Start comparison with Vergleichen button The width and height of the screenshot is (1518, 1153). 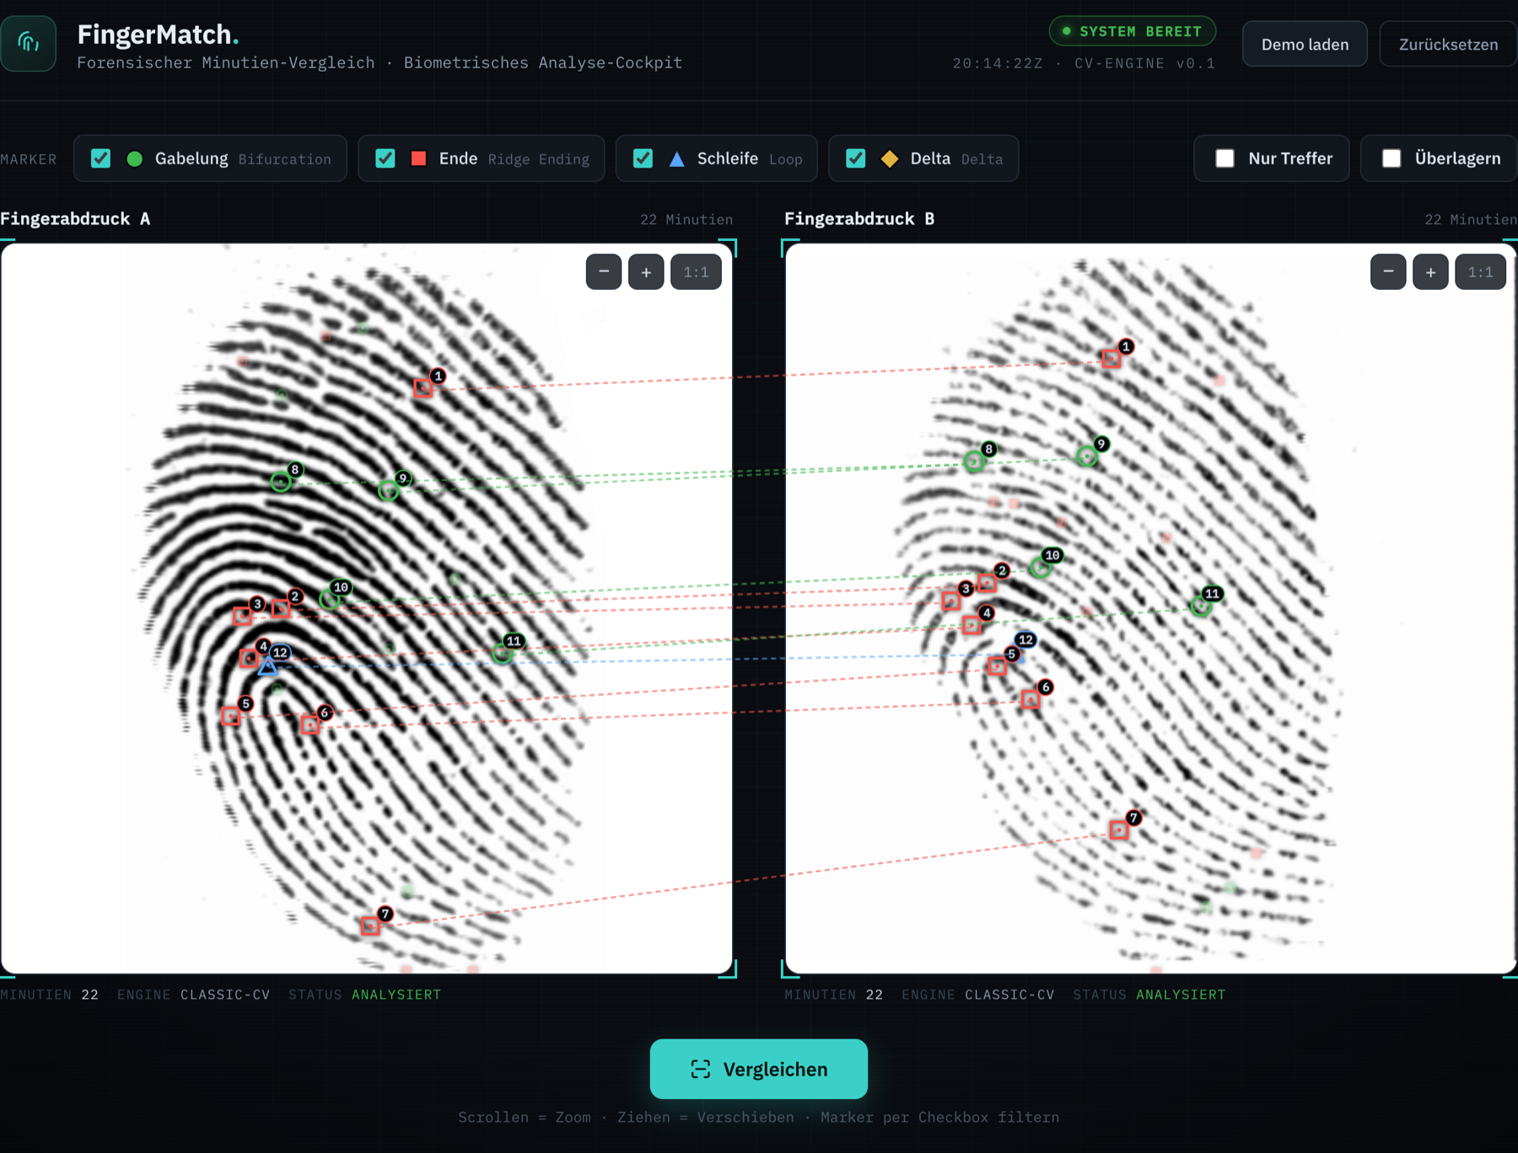pos(758,1069)
